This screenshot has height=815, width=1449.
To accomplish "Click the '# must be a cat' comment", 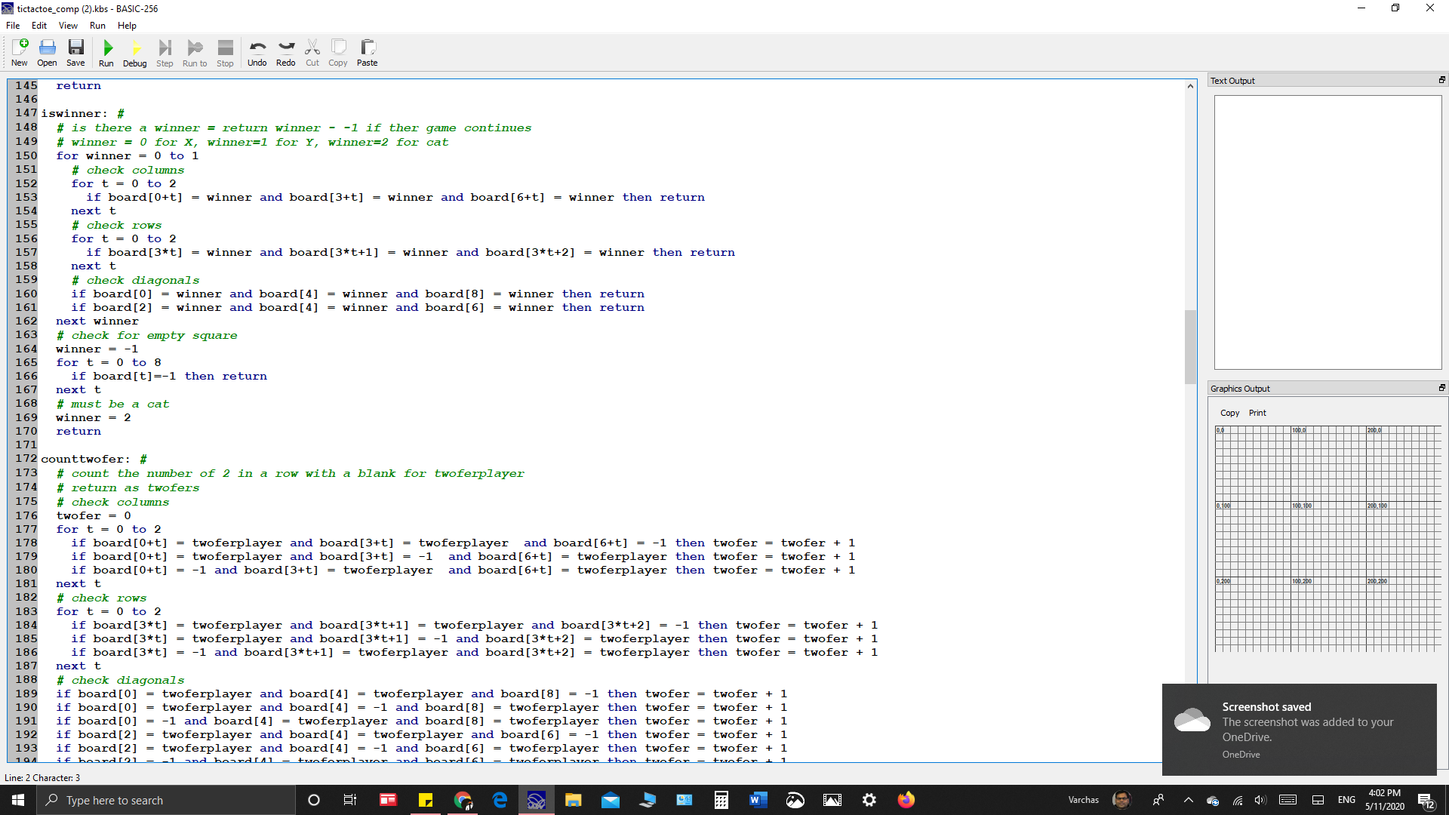I will 112,404.
